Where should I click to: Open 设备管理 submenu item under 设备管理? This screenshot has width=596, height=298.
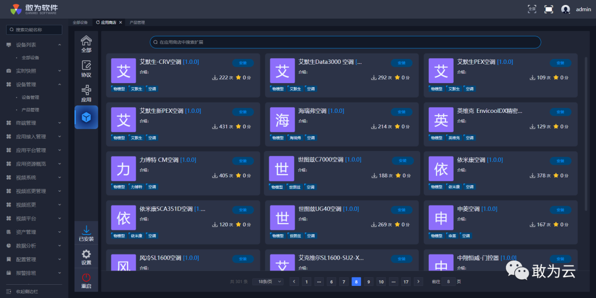[30, 97]
